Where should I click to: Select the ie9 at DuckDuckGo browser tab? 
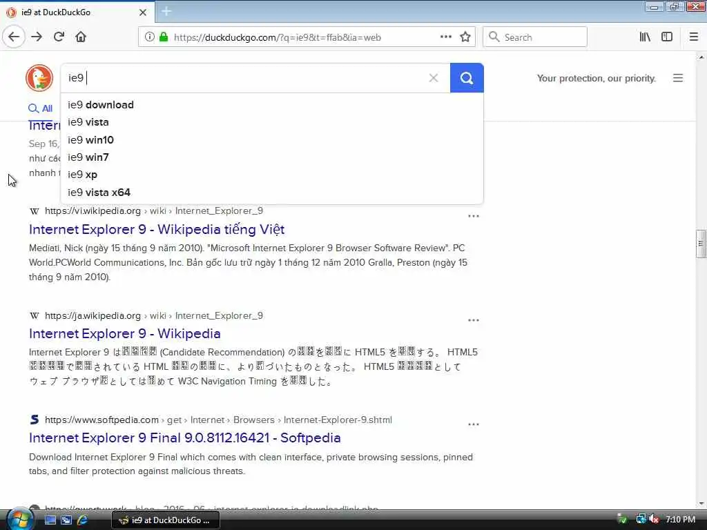77,12
